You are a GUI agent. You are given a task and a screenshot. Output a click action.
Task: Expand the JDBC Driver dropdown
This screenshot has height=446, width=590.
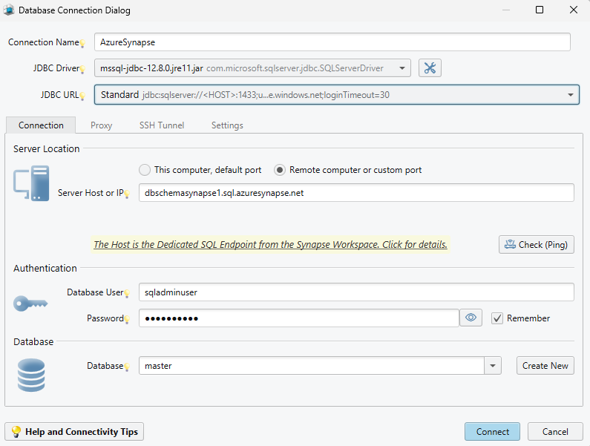pyautogui.click(x=401, y=68)
